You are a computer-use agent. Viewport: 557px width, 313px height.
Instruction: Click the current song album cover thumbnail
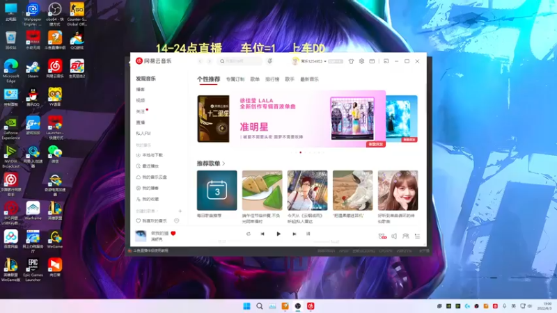coord(141,236)
